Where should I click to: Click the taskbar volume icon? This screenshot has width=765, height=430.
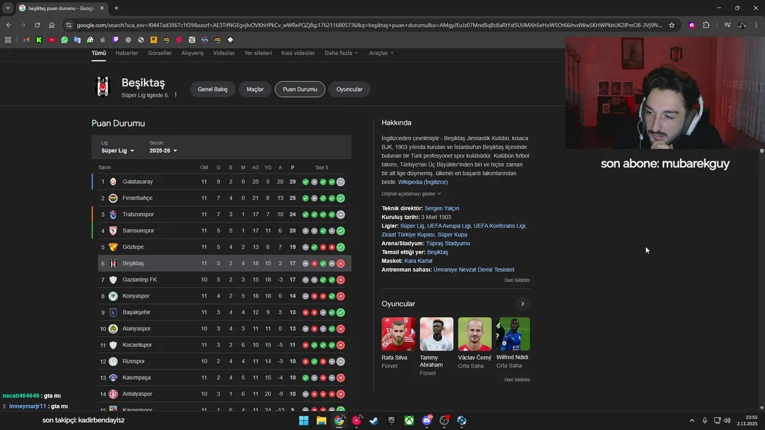click(x=727, y=420)
